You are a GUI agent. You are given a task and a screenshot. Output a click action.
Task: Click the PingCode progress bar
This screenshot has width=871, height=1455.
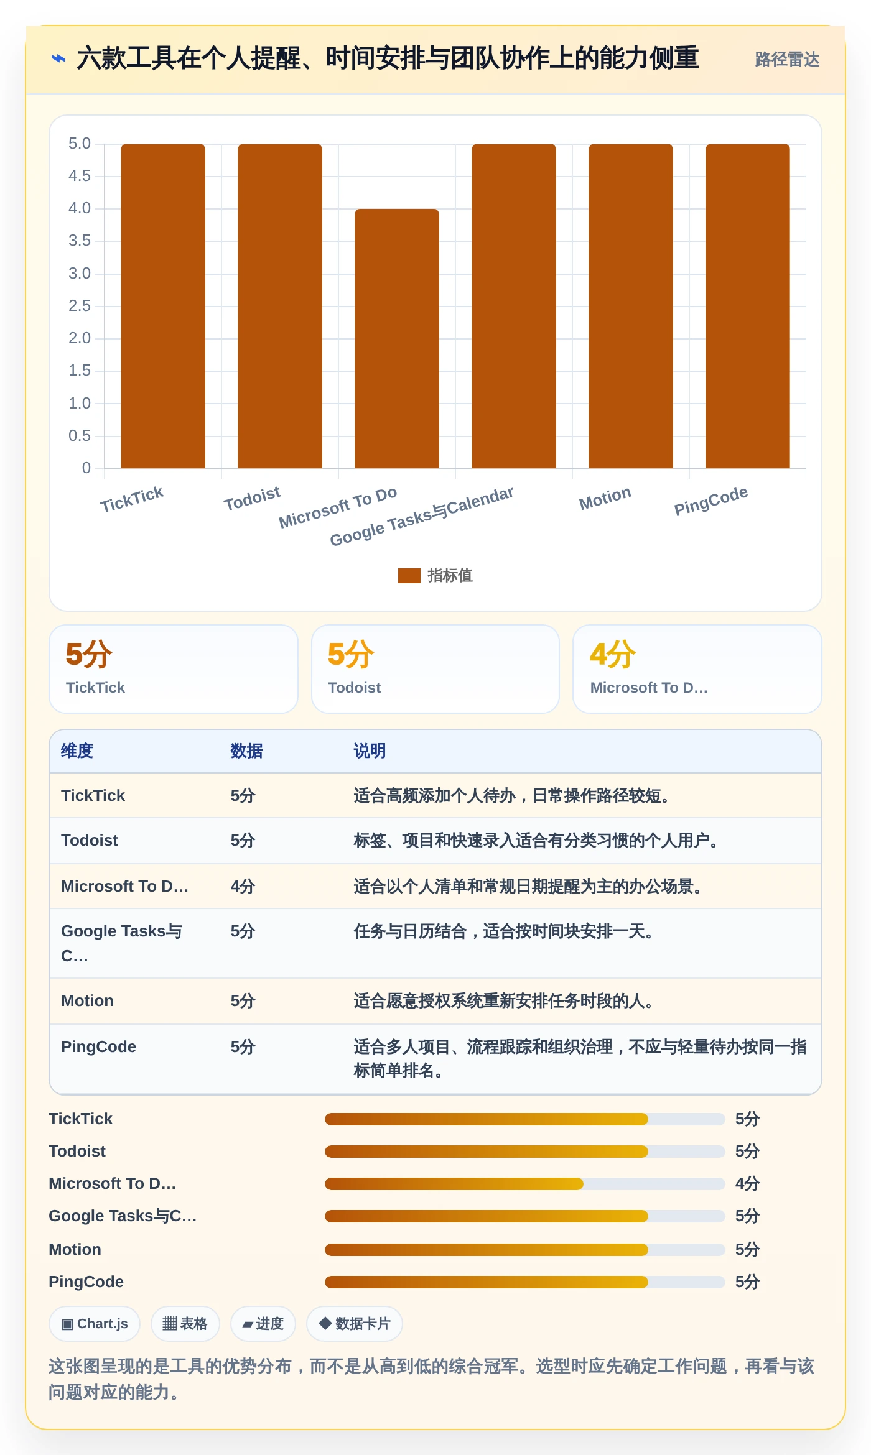pos(524,1282)
